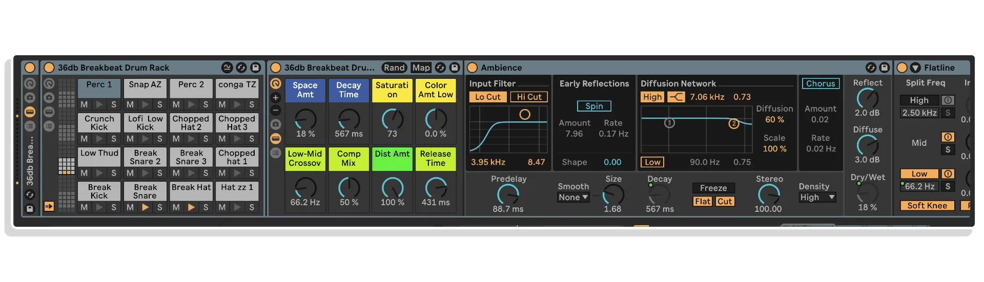The image size is (984, 282).
Task: Toggle the Flatline Low band button
Action: tap(919, 173)
